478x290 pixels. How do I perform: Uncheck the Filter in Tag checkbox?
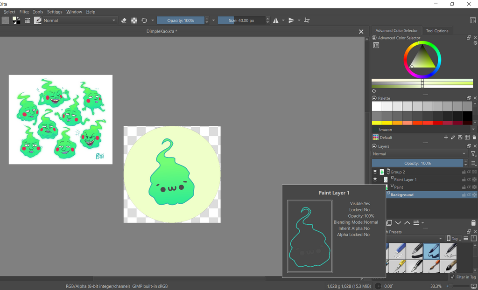point(452,277)
